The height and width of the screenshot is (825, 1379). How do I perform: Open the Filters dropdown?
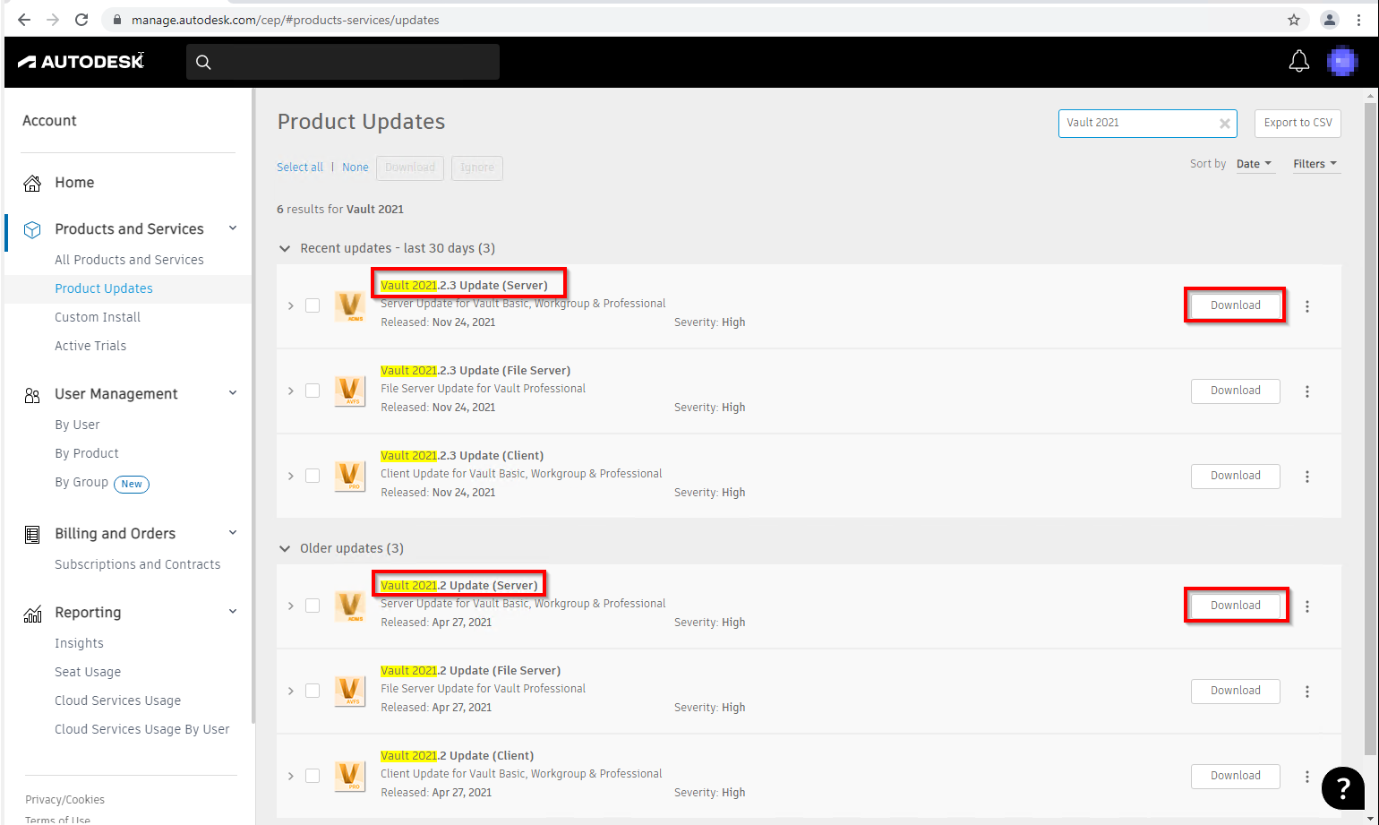(1315, 164)
